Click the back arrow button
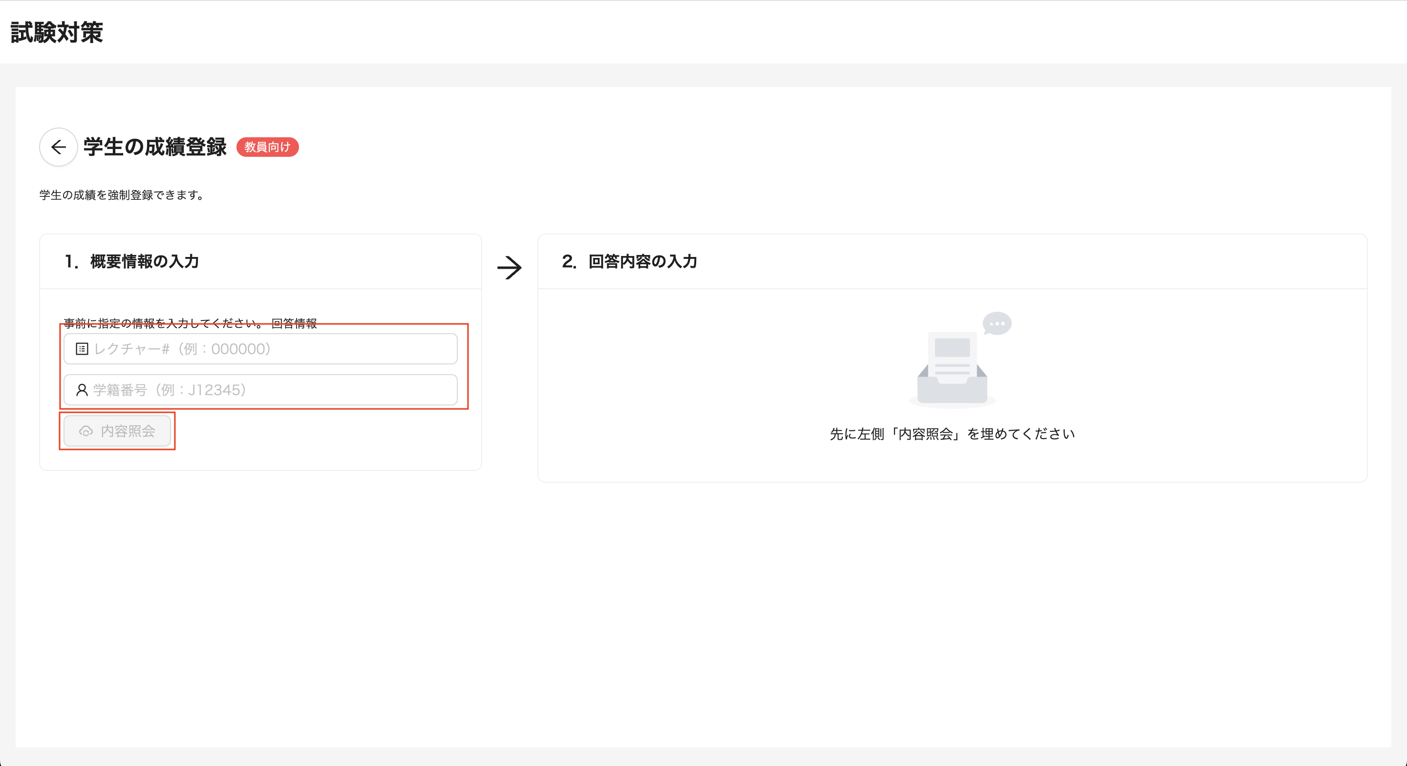 (59, 147)
